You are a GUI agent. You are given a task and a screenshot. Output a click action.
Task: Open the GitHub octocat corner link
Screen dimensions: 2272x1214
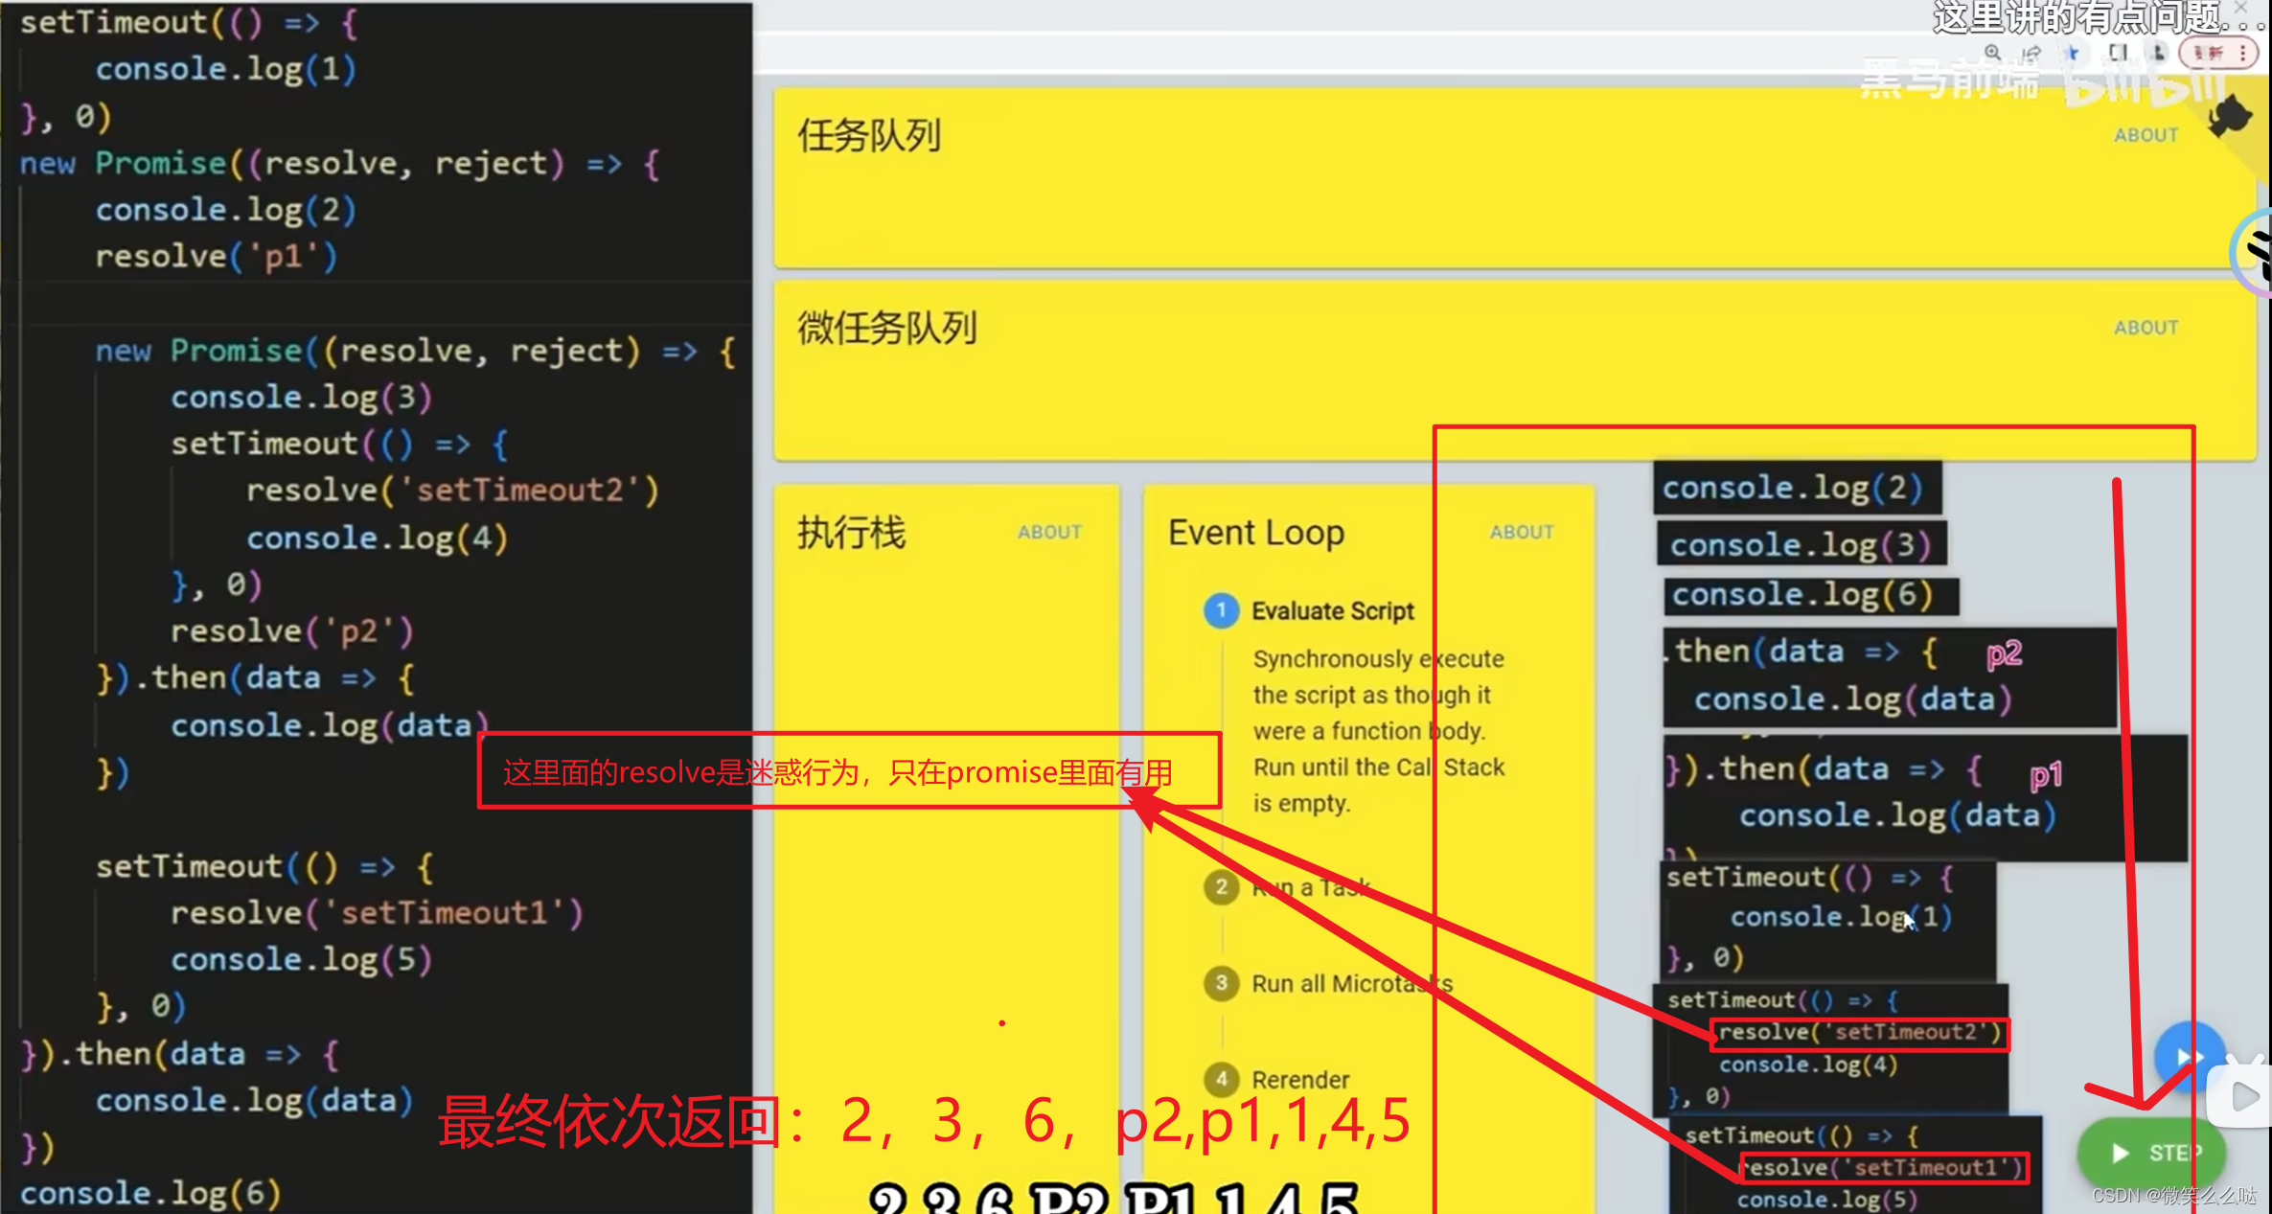click(x=2233, y=118)
